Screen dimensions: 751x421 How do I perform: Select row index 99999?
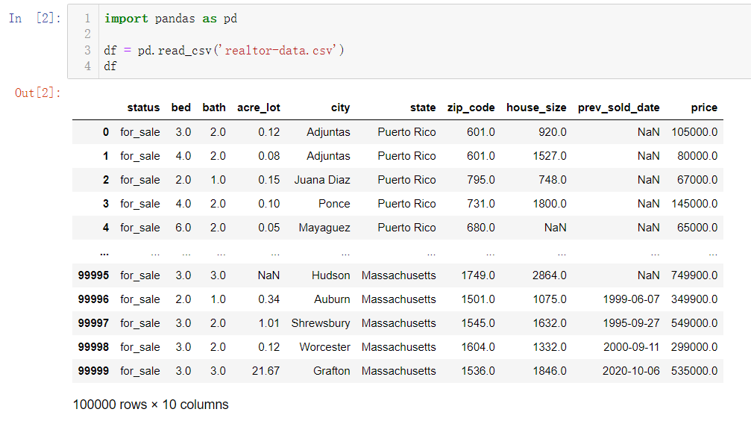(93, 371)
